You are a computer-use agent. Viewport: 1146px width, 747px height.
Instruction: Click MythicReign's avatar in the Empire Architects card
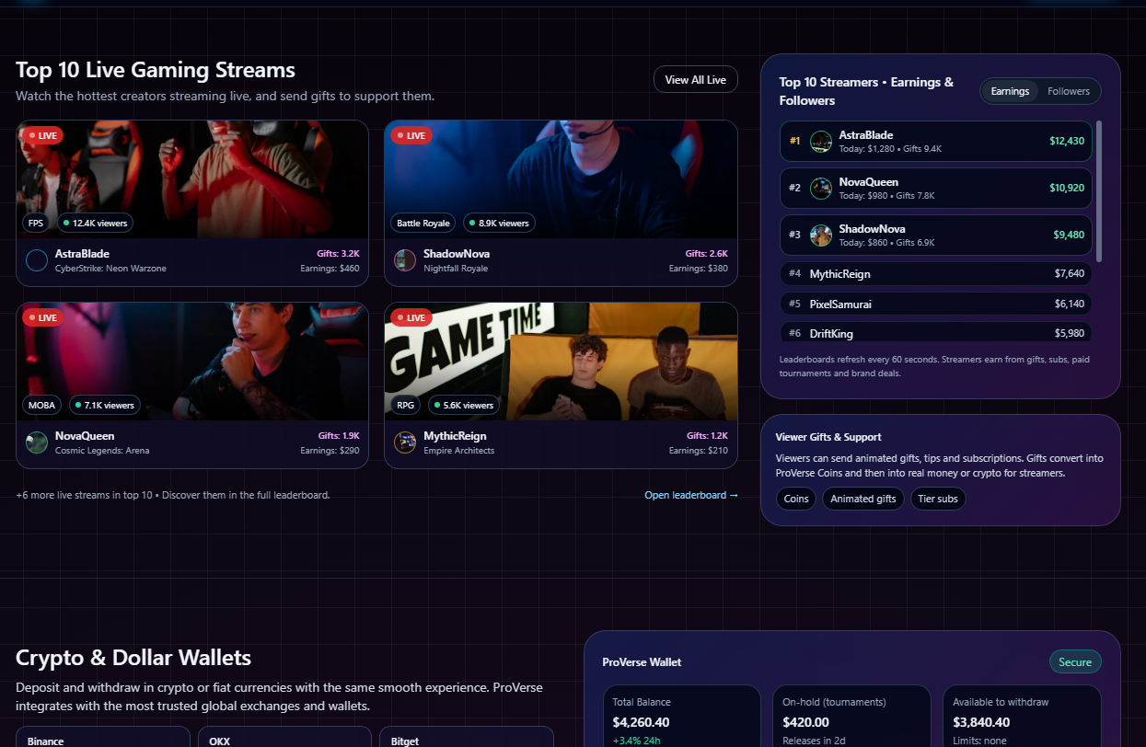405,442
